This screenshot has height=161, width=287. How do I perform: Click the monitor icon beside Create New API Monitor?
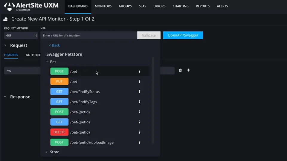[x=5, y=19]
